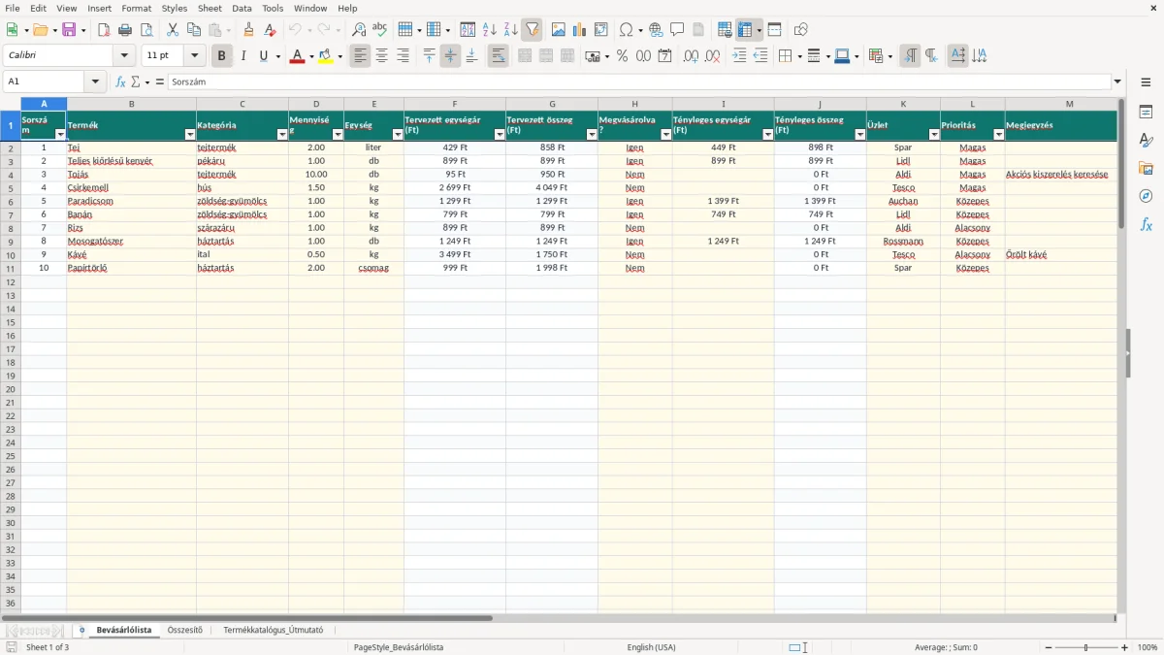Toggle Left-to-Right paragraph direction
This screenshot has width=1164, height=655.
pyautogui.click(x=910, y=56)
